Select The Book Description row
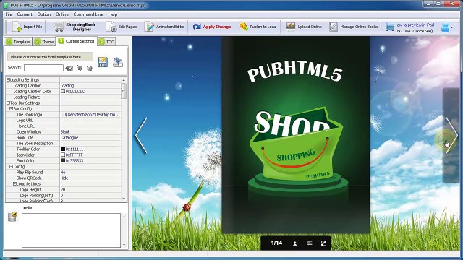463x260 pixels. [x=63, y=143]
